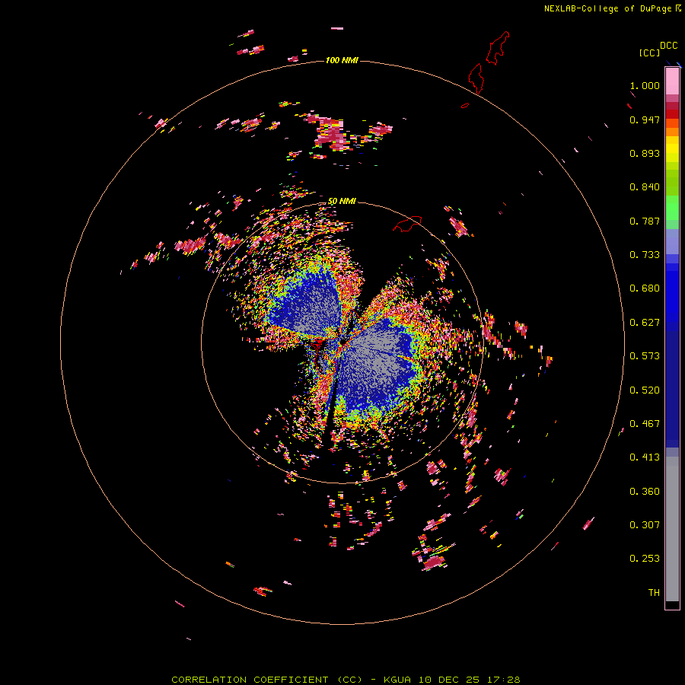The width and height of the screenshot is (685, 685).
Task: Click the NEXLAB-College of DuPage label
Action: pos(607,8)
